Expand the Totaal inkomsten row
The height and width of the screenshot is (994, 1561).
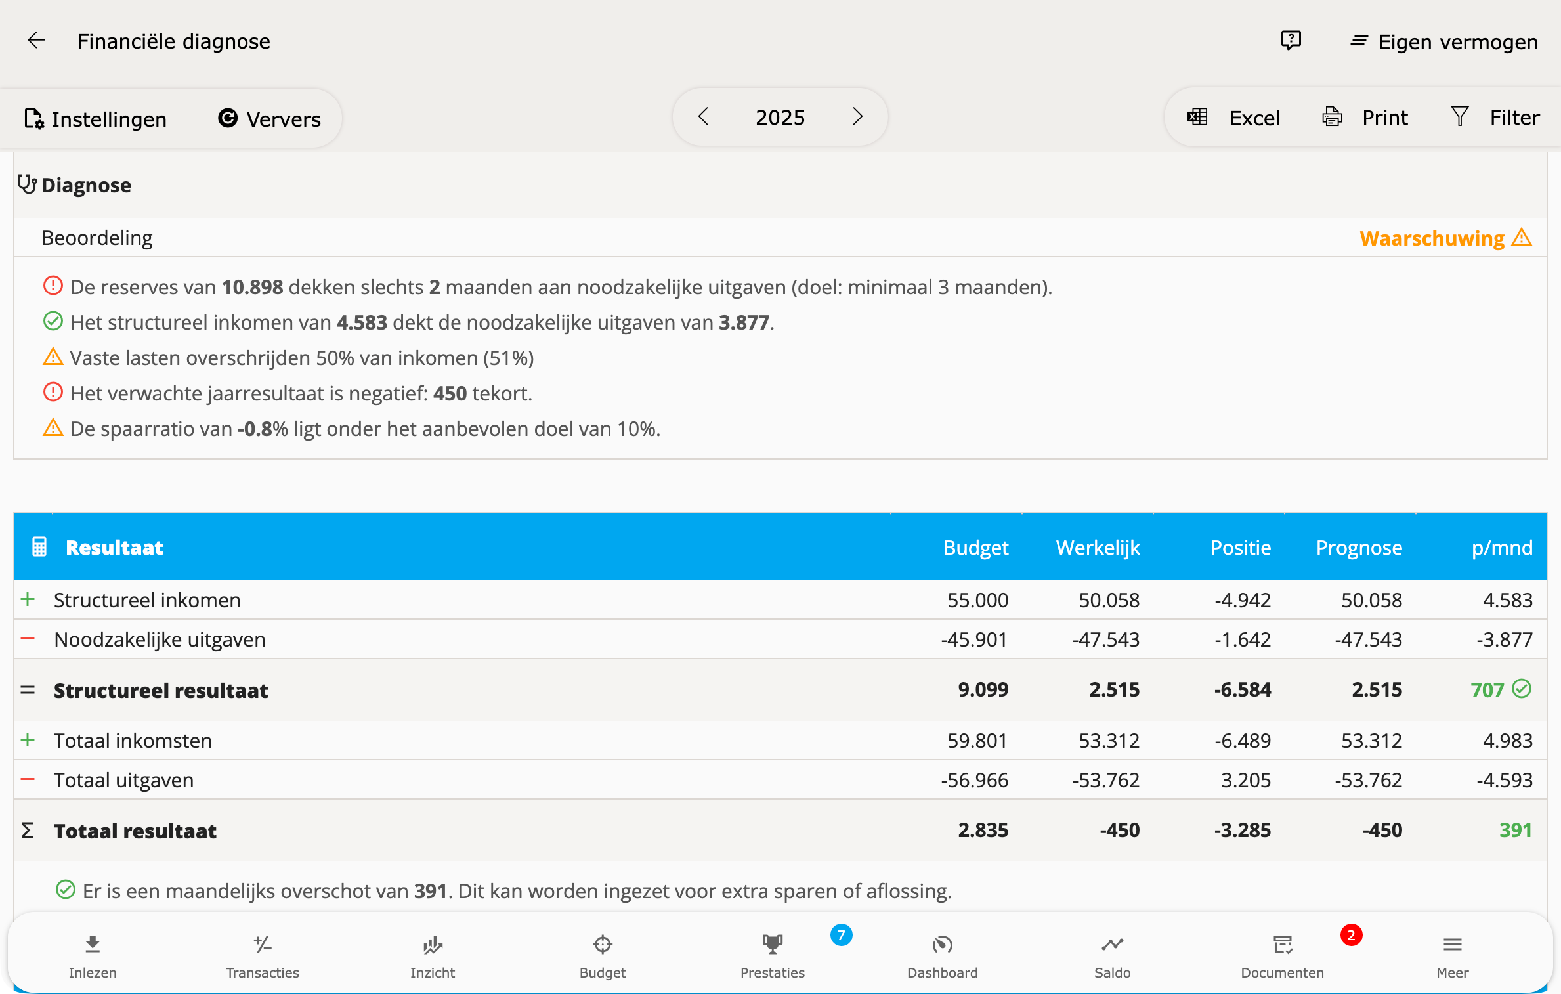pos(28,740)
